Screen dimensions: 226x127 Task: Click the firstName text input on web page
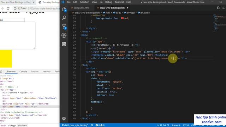pyautogui.click(x=12, y=20)
